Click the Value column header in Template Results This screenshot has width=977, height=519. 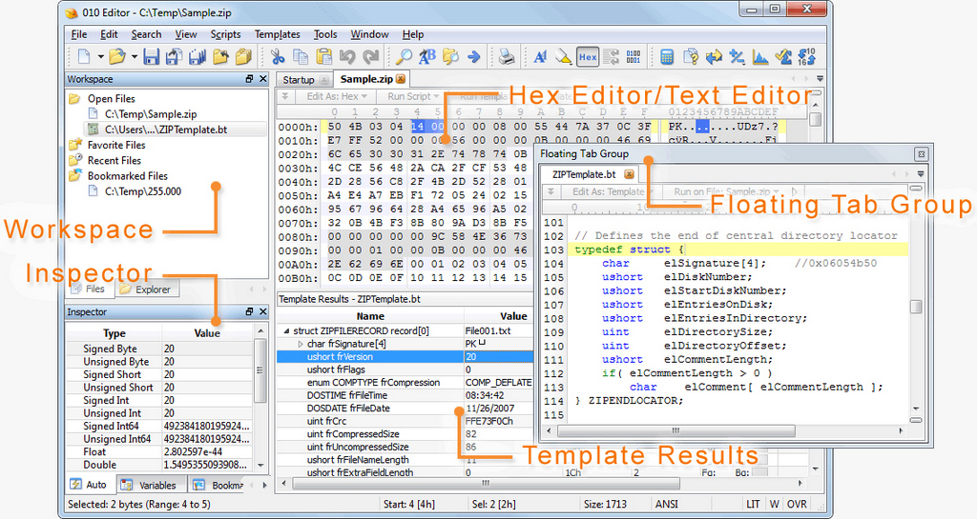click(513, 316)
